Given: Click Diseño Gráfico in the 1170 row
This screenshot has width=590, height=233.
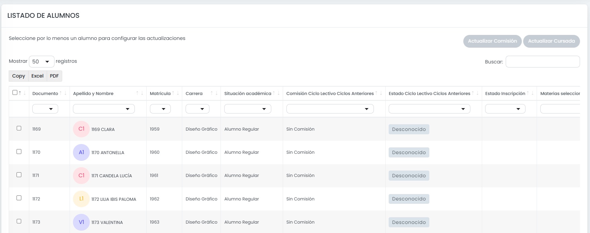Looking at the screenshot, I should 201,152.
